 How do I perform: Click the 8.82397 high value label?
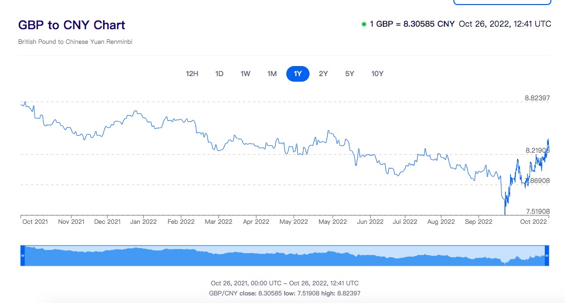coord(537,98)
